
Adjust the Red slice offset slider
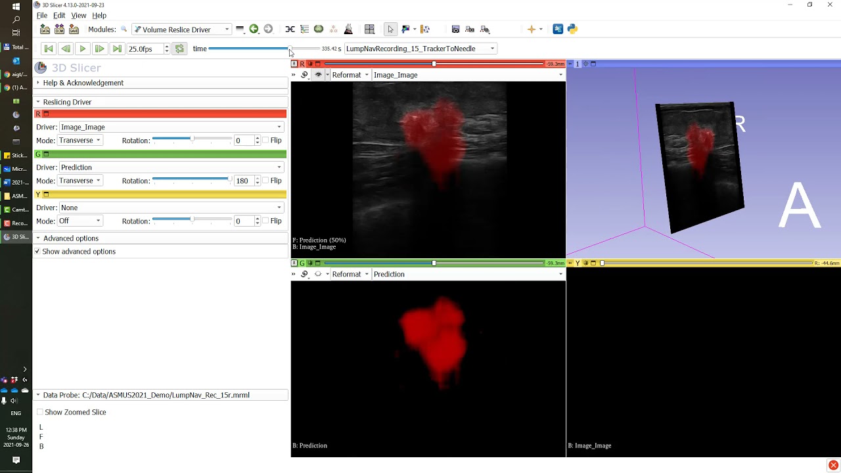tap(434, 64)
